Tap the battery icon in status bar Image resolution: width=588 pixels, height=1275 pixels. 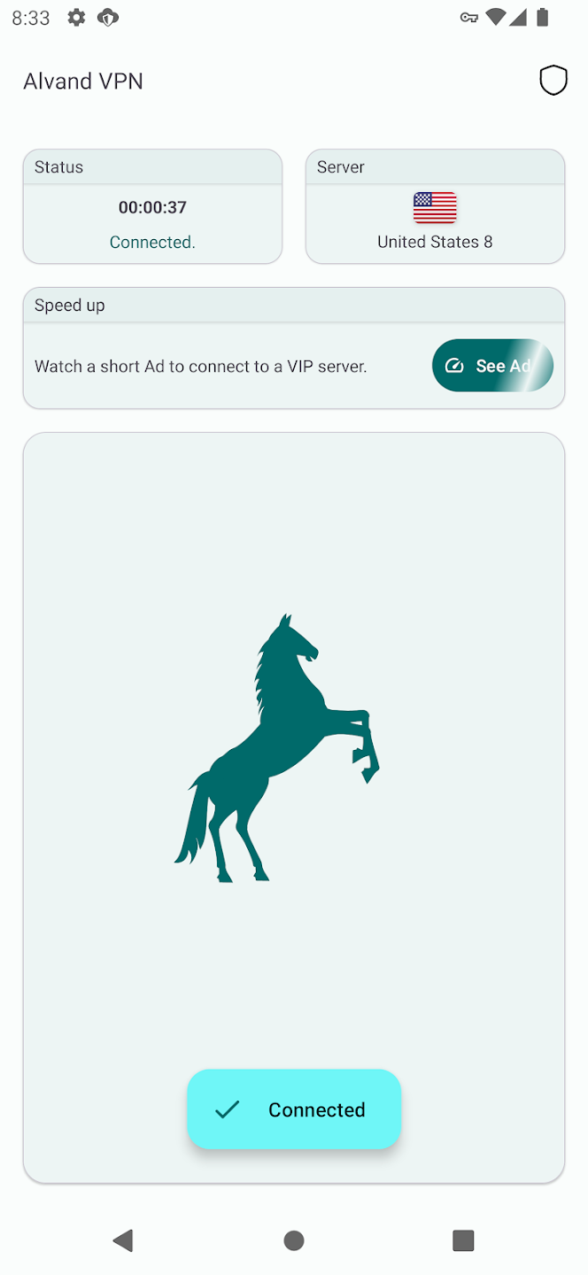click(543, 18)
